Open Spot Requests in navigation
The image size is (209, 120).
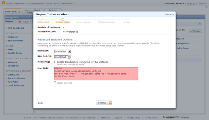pos(15,40)
